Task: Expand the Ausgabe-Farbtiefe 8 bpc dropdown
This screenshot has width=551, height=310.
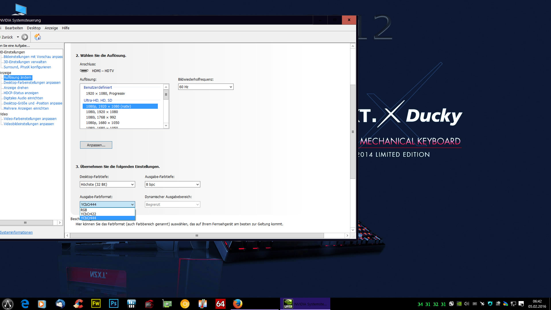Action: (172, 184)
